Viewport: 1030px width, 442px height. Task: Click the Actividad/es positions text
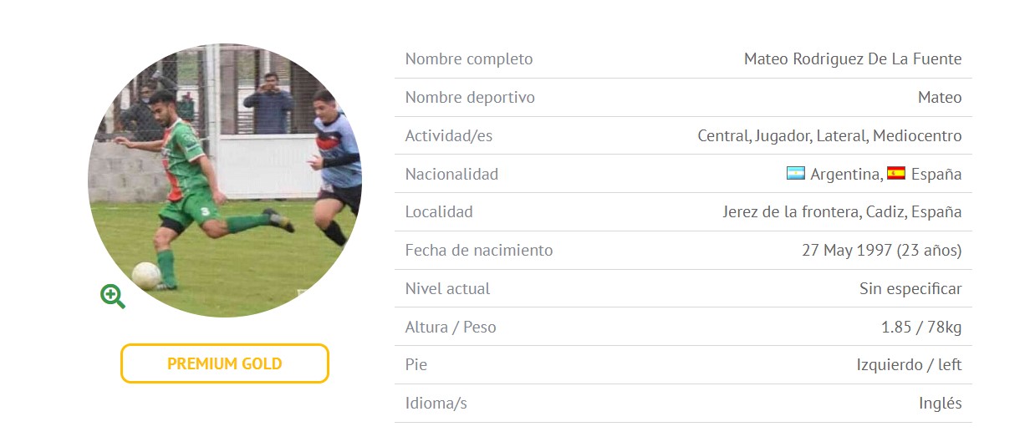pyautogui.click(x=829, y=135)
